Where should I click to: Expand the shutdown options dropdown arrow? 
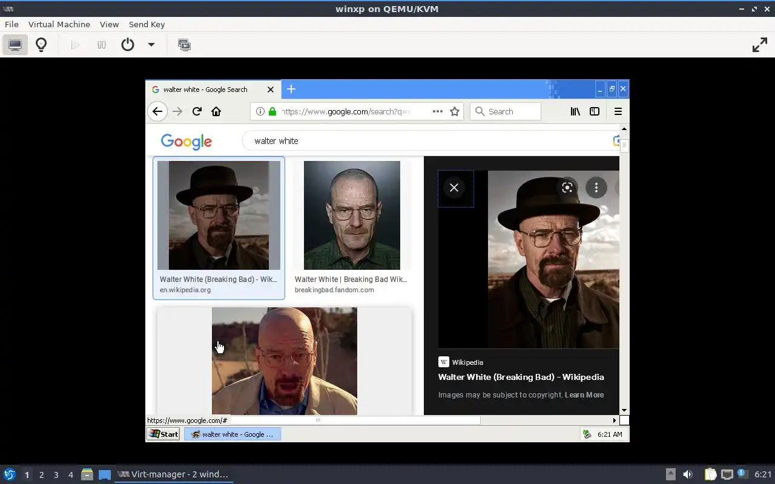(x=151, y=45)
